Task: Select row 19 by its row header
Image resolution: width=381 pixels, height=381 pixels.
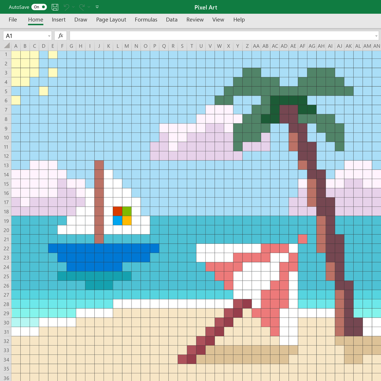Action: [x=6, y=221]
